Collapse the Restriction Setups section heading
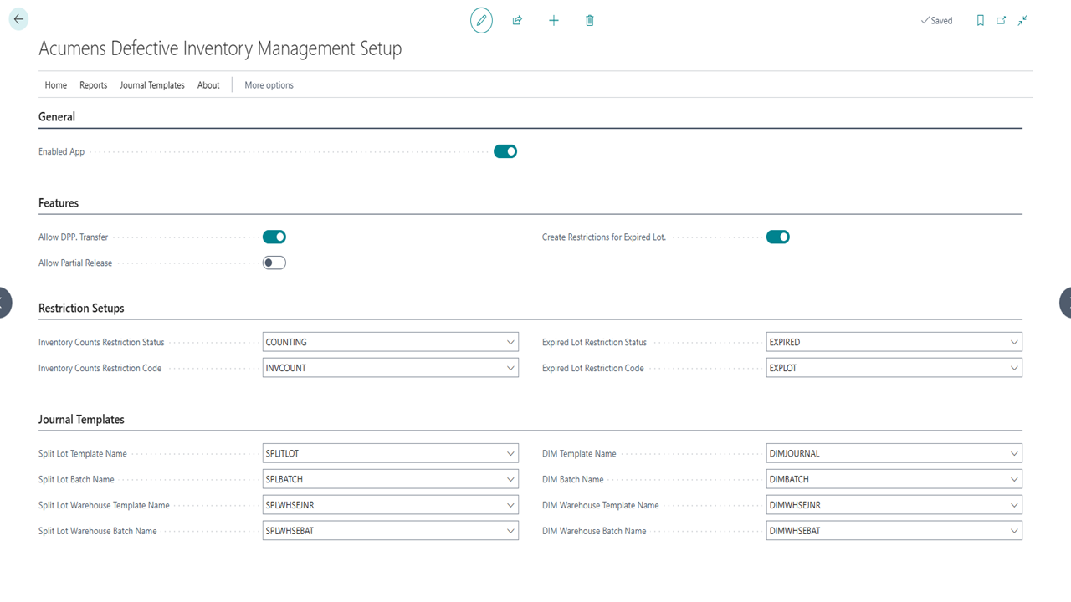 click(x=81, y=308)
